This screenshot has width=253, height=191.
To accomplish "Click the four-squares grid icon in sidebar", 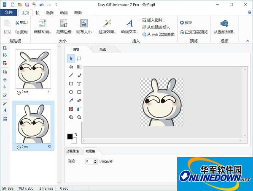I will (x=5, y=119).
